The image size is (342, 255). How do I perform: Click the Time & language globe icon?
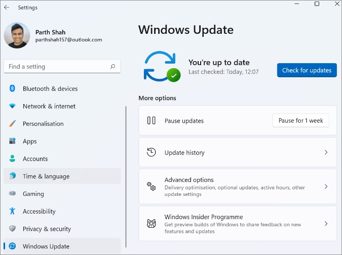[x=13, y=176]
